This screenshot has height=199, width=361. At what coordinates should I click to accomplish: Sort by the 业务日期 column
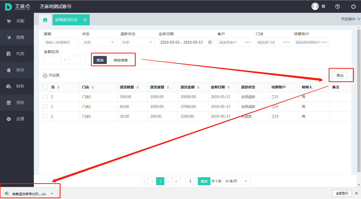(x=229, y=87)
